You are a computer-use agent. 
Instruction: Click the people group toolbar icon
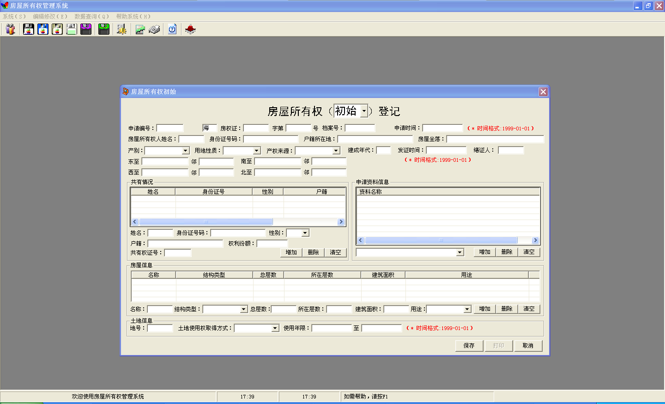10,29
